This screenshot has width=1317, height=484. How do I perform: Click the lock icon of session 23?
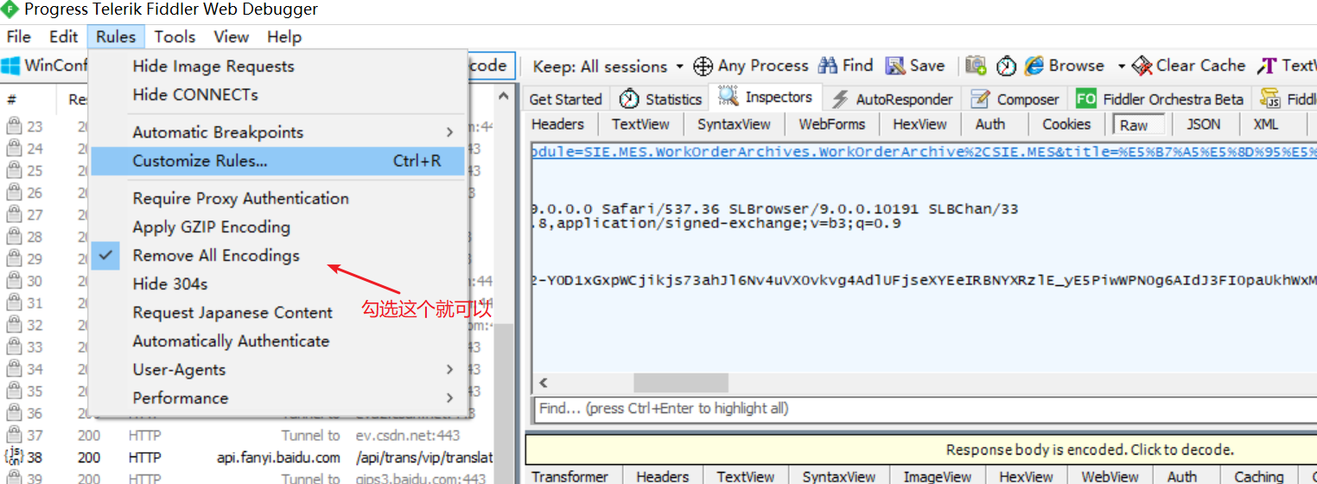pyautogui.click(x=14, y=126)
